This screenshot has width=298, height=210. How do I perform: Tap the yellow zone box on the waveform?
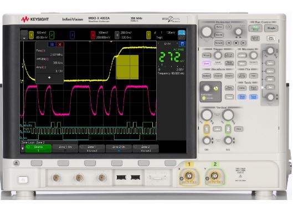point(127,67)
